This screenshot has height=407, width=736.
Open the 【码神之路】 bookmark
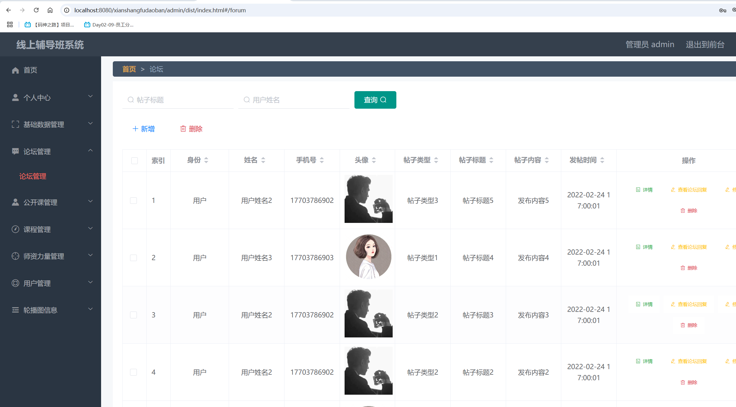pos(50,25)
